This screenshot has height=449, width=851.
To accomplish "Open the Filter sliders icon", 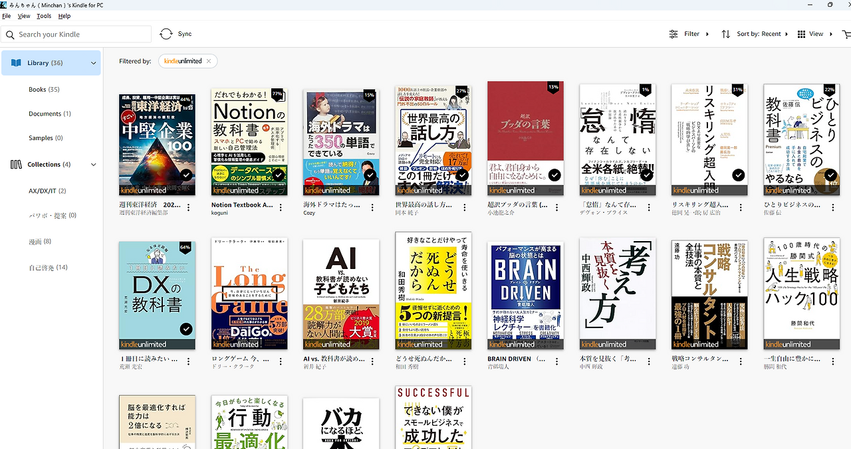I will click(673, 34).
